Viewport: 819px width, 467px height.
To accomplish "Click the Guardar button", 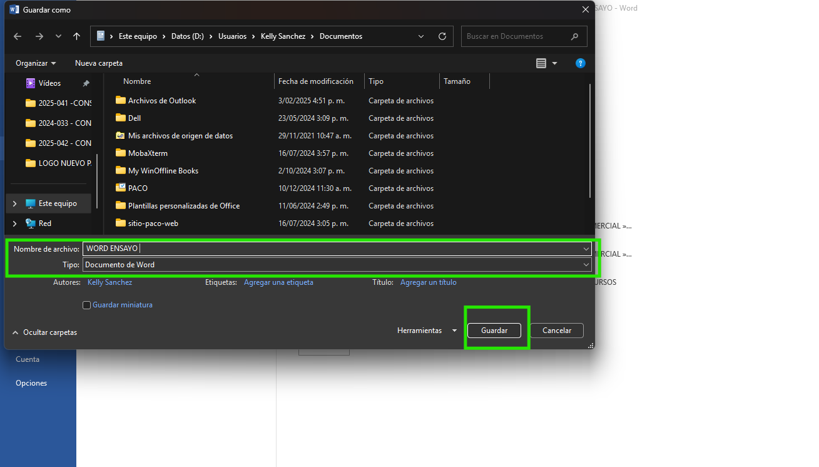I will 494,331.
